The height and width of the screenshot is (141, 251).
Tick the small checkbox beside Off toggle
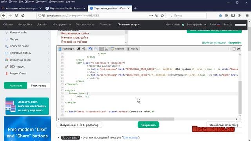[229, 49]
